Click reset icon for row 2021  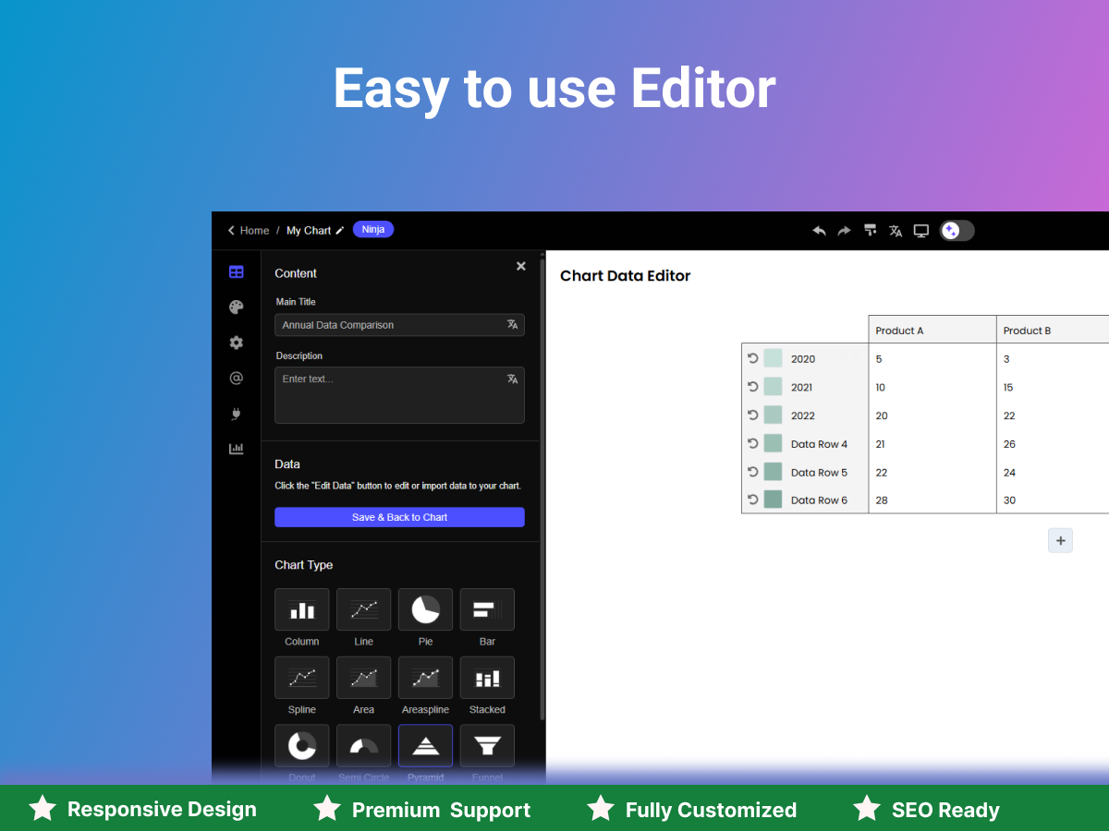(753, 387)
